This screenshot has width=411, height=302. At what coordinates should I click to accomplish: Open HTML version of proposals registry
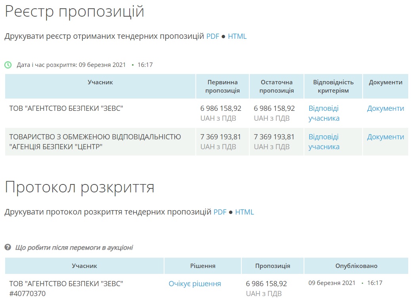(x=237, y=36)
